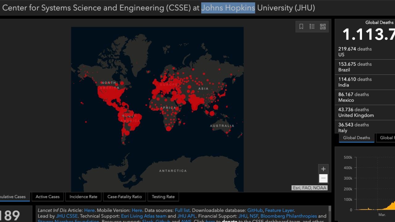This screenshot has height=222, width=395.
Task: Click the Esri, FAO, NOAA attribution
Action: click(310, 188)
